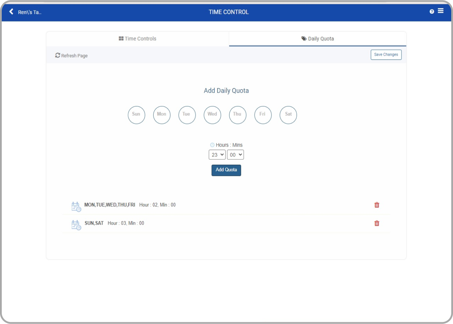Viewport: 453px width, 324px height.
Task: Click the 'Hour : 03, Min : 00' text
Action: (x=126, y=223)
